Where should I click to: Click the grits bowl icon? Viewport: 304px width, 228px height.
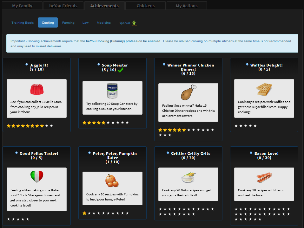click(x=188, y=177)
